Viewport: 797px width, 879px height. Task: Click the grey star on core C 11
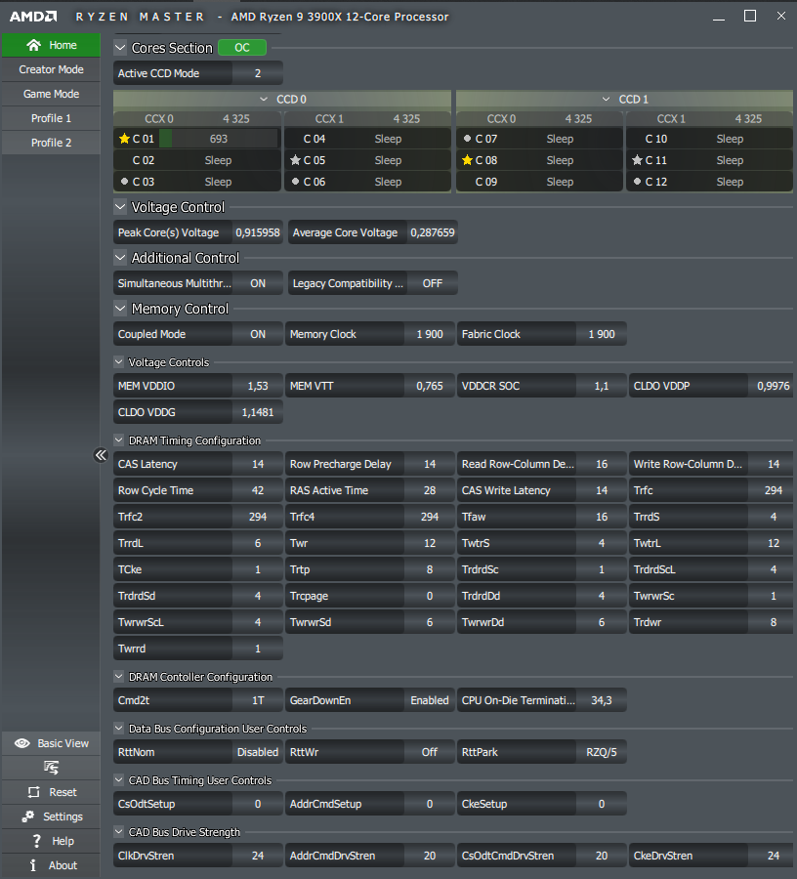(637, 160)
